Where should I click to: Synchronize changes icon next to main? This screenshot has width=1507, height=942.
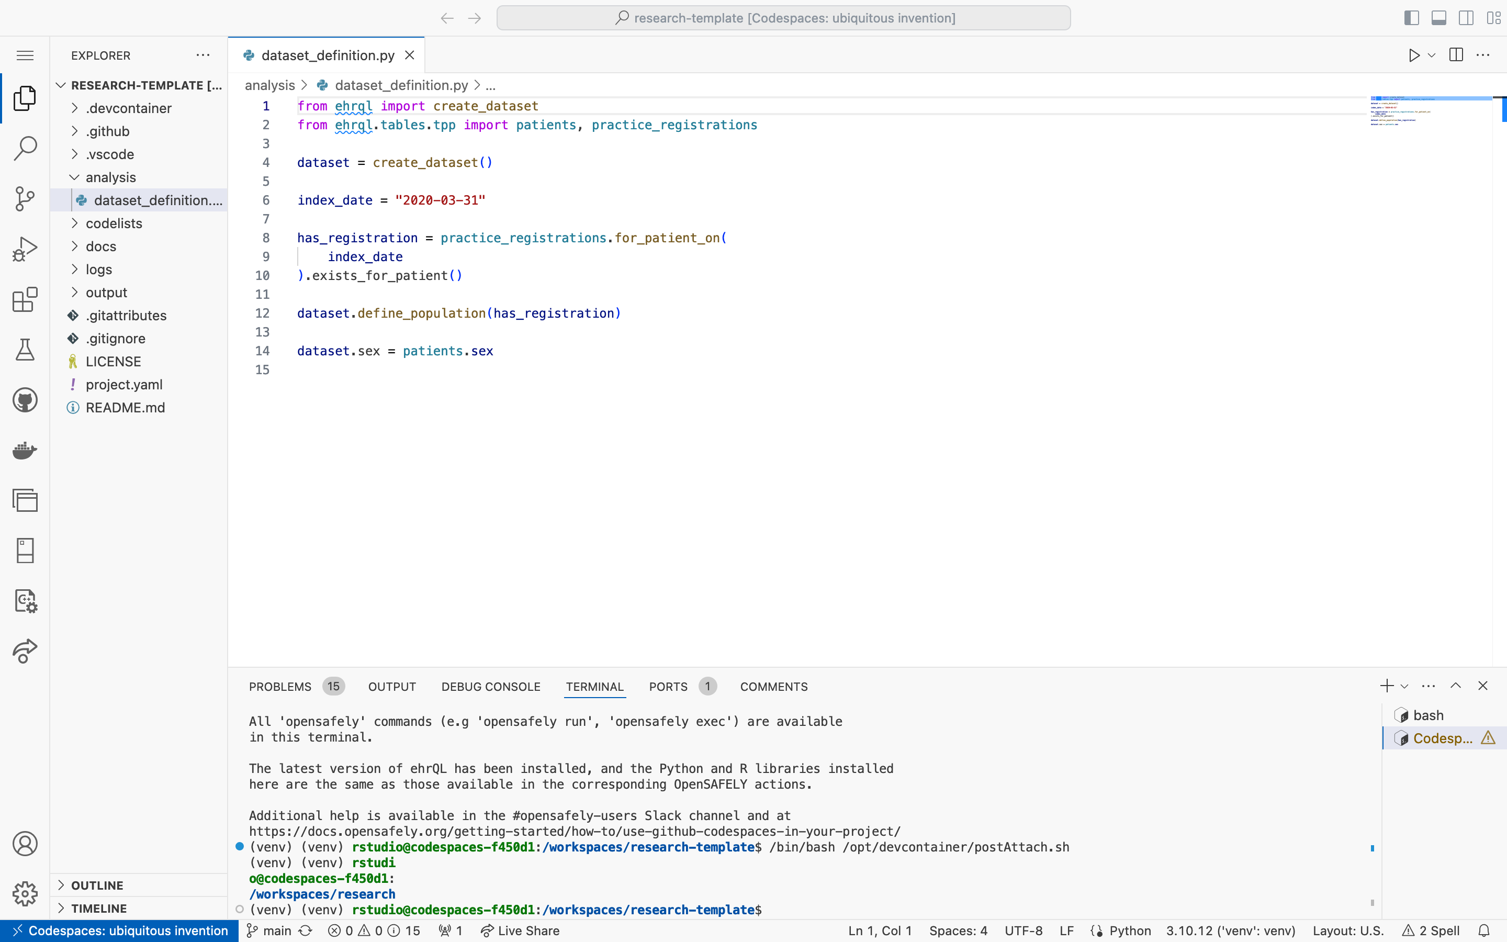pos(305,931)
